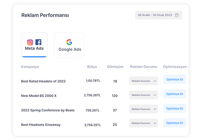This screenshot has height=140, width=212.
Task: Optimize the 2022 Spring Conference by Beats campaign
Action: click(175, 109)
